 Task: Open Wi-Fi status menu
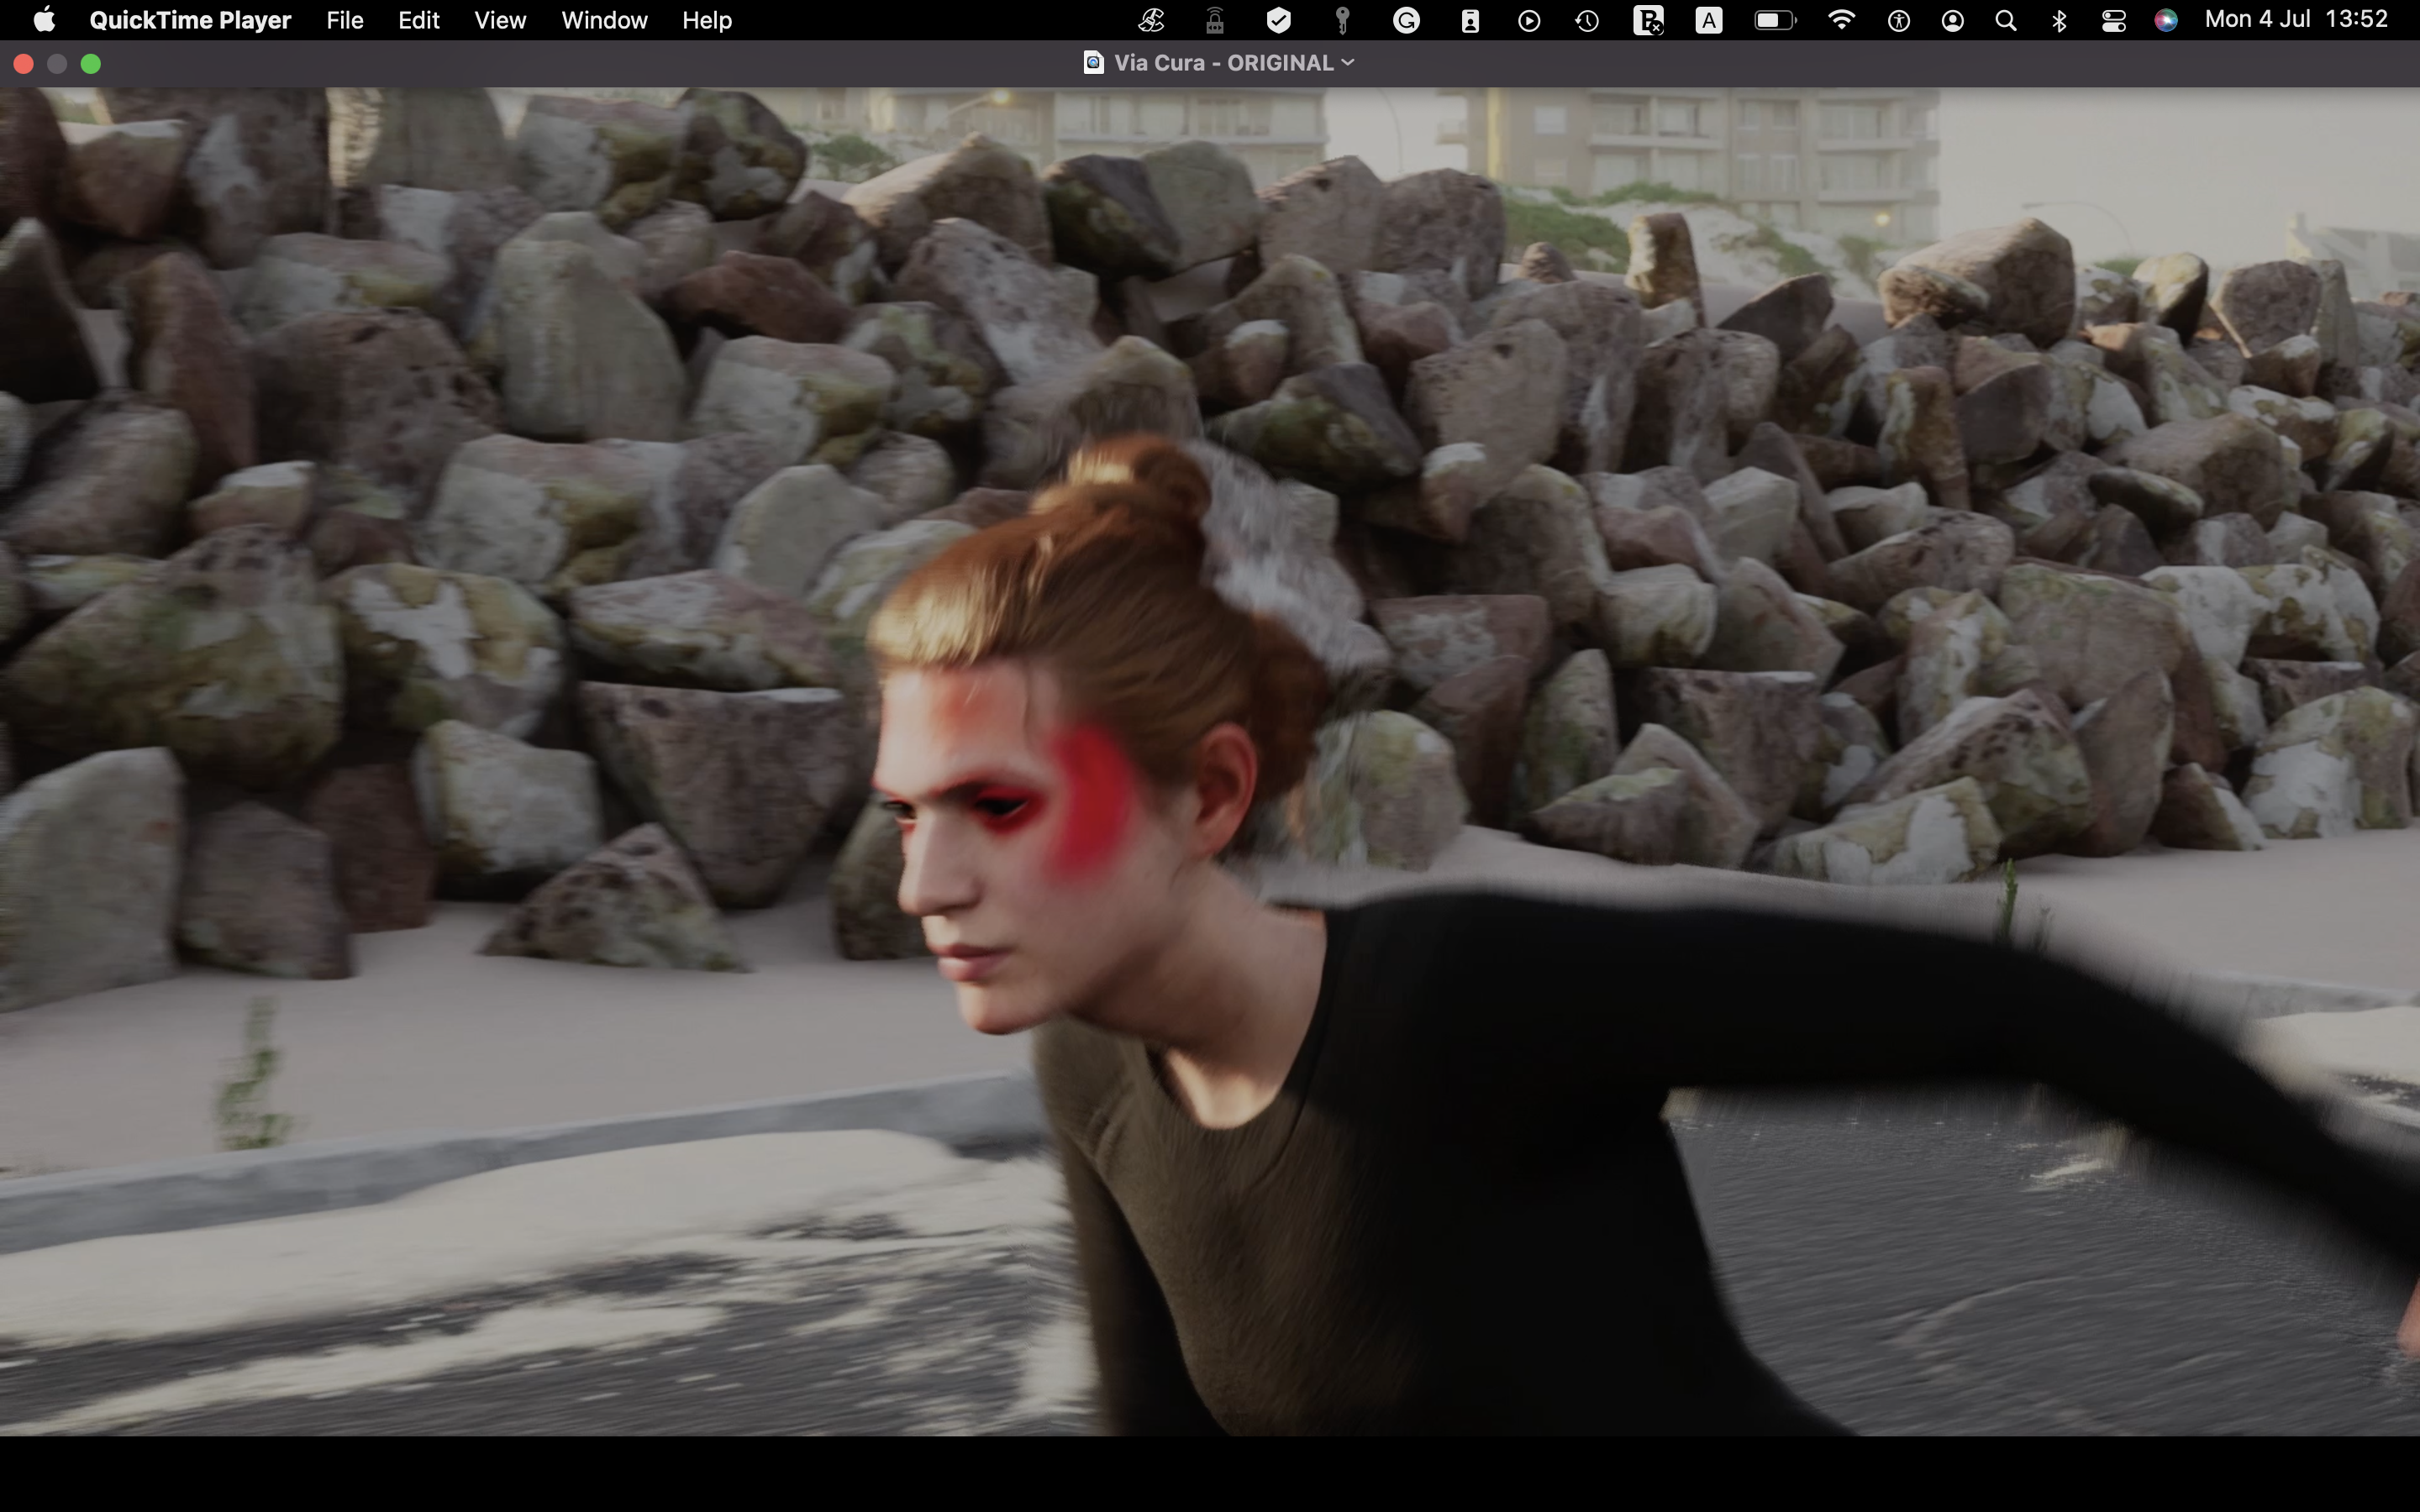pyautogui.click(x=1841, y=20)
